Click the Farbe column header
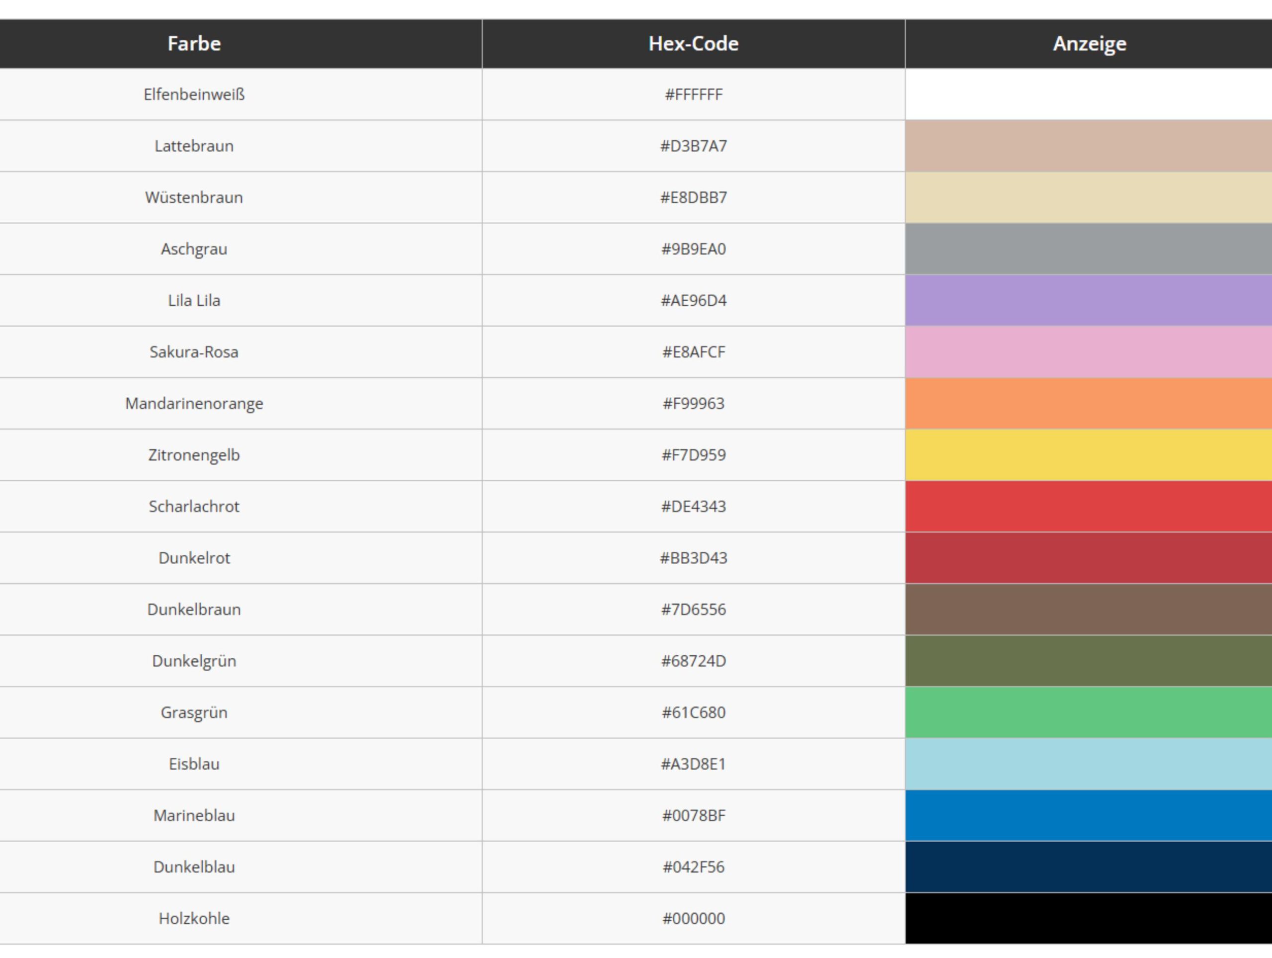1272x958 pixels. (x=194, y=44)
